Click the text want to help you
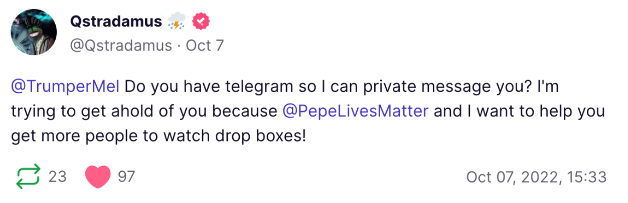The height and width of the screenshot is (203, 628). point(551,111)
